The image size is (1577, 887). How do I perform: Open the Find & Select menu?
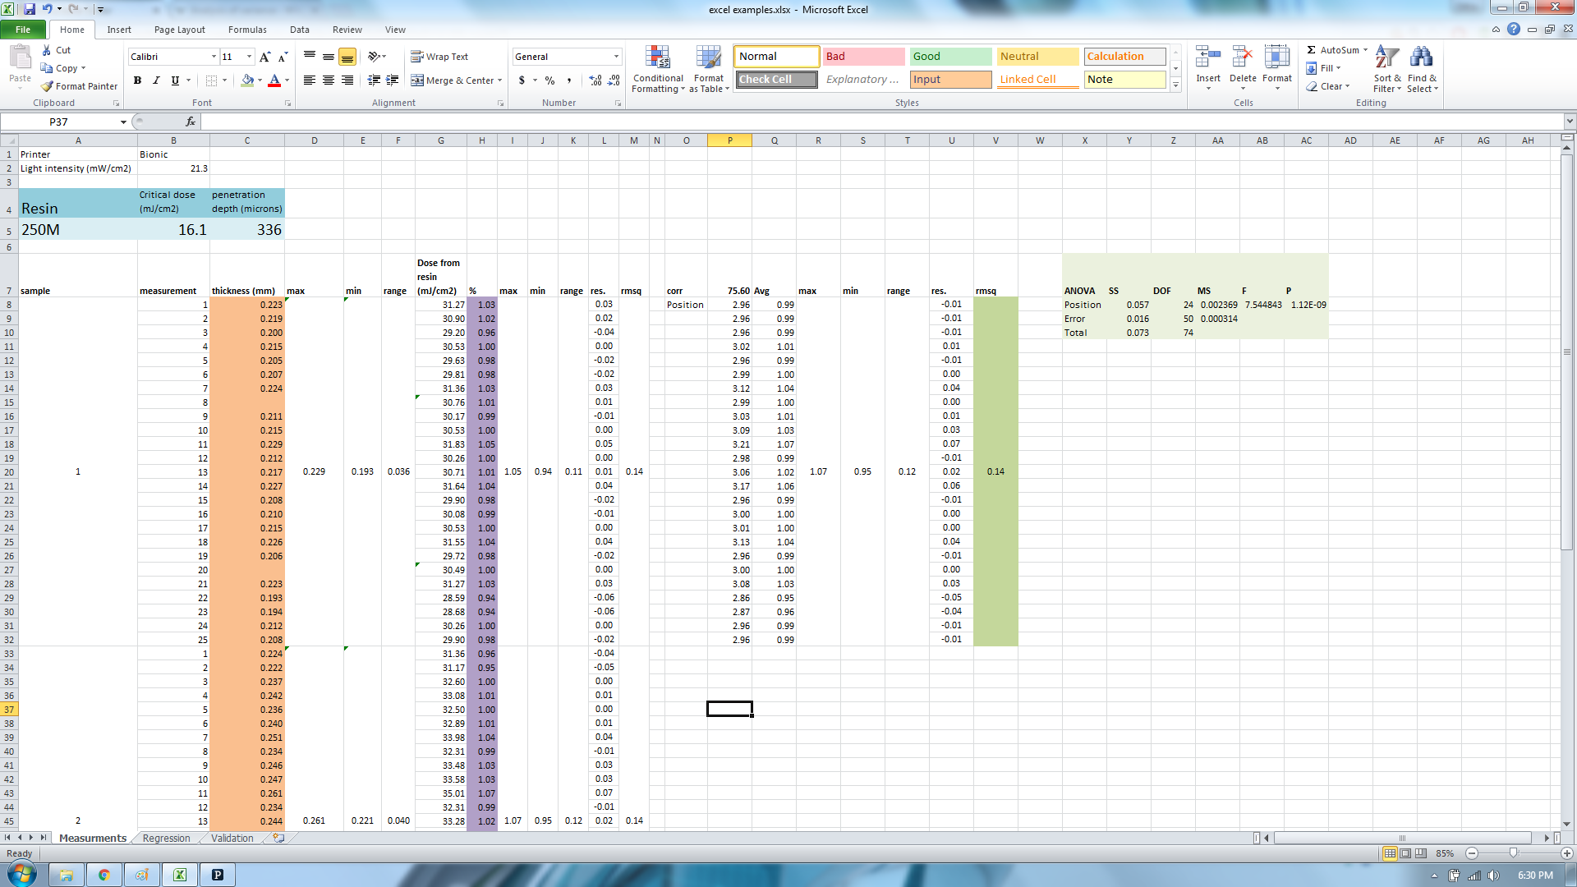[x=1422, y=69]
